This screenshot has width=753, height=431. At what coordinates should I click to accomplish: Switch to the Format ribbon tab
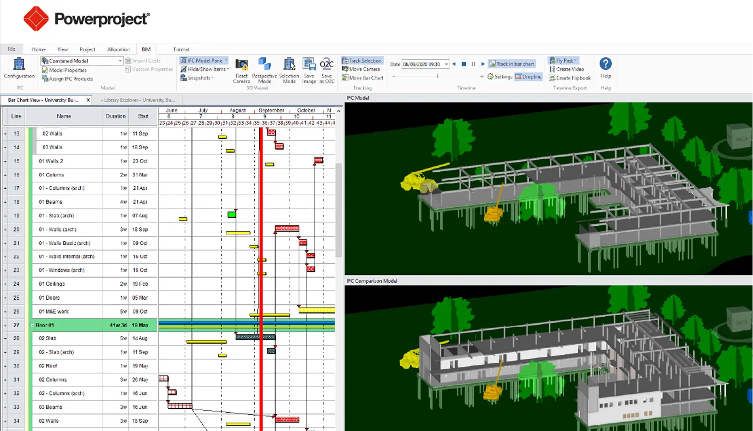[182, 49]
